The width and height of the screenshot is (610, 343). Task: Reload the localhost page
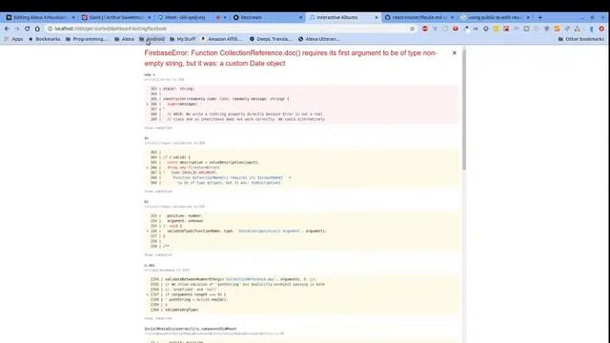(28, 29)
